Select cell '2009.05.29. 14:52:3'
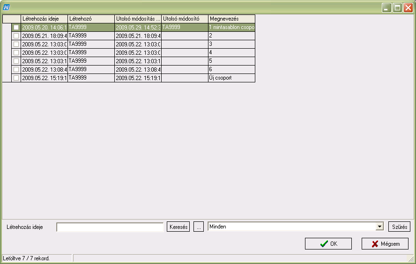416x264 pixels. click(x=138, y=27)
